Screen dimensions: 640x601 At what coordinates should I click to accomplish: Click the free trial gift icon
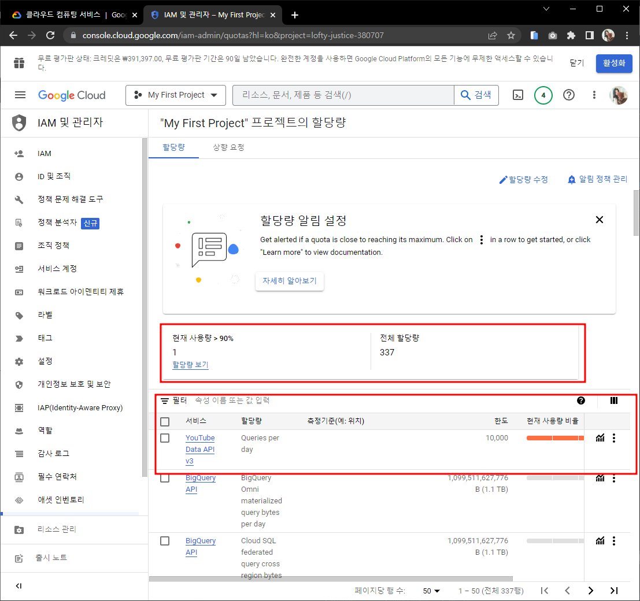coord(19,63)
